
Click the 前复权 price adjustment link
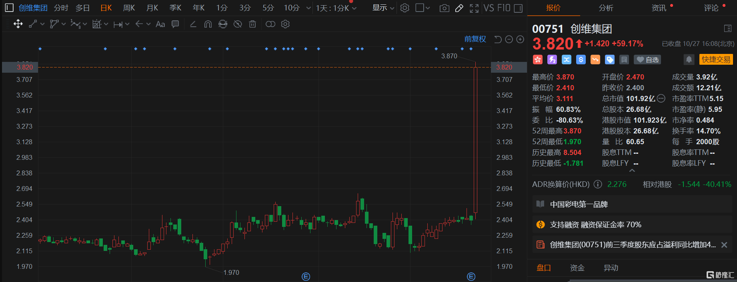(475, 39)
